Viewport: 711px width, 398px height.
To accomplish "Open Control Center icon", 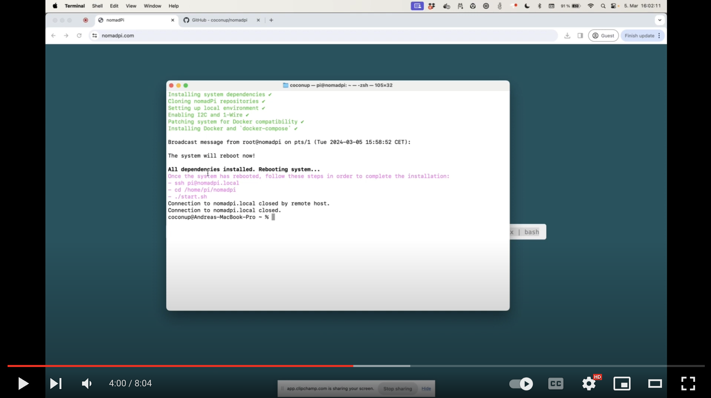I will [x=614, y=6].
